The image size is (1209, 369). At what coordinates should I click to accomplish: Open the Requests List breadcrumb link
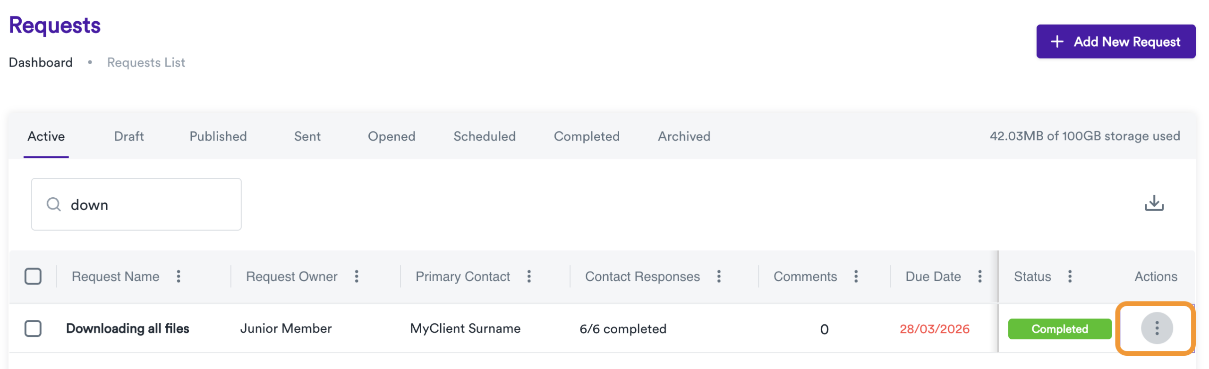coord(146,62)
